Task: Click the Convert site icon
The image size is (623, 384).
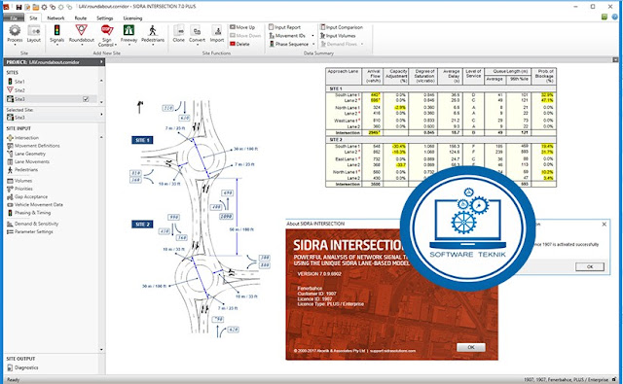Action: [x=197, y=30]
